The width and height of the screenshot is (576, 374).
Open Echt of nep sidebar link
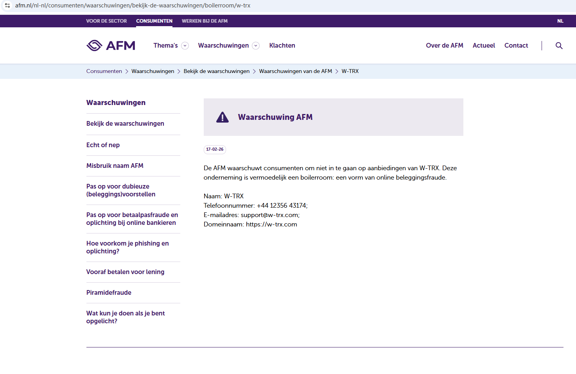[103, 145]
